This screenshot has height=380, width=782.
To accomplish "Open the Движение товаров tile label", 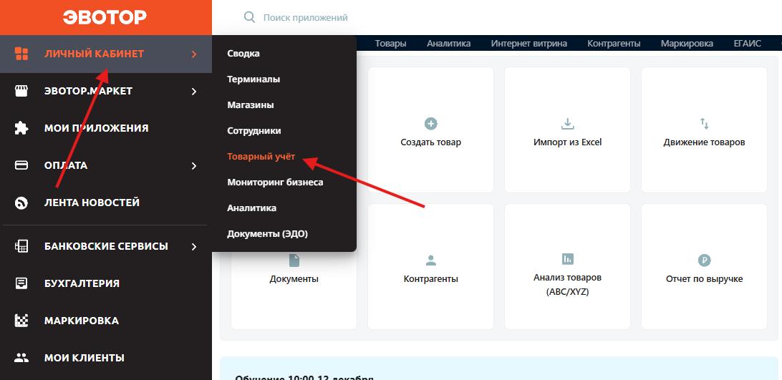I will tap(704, 142).
